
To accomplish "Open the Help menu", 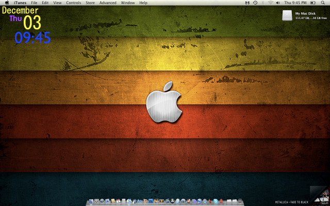I will pos(143,3).
